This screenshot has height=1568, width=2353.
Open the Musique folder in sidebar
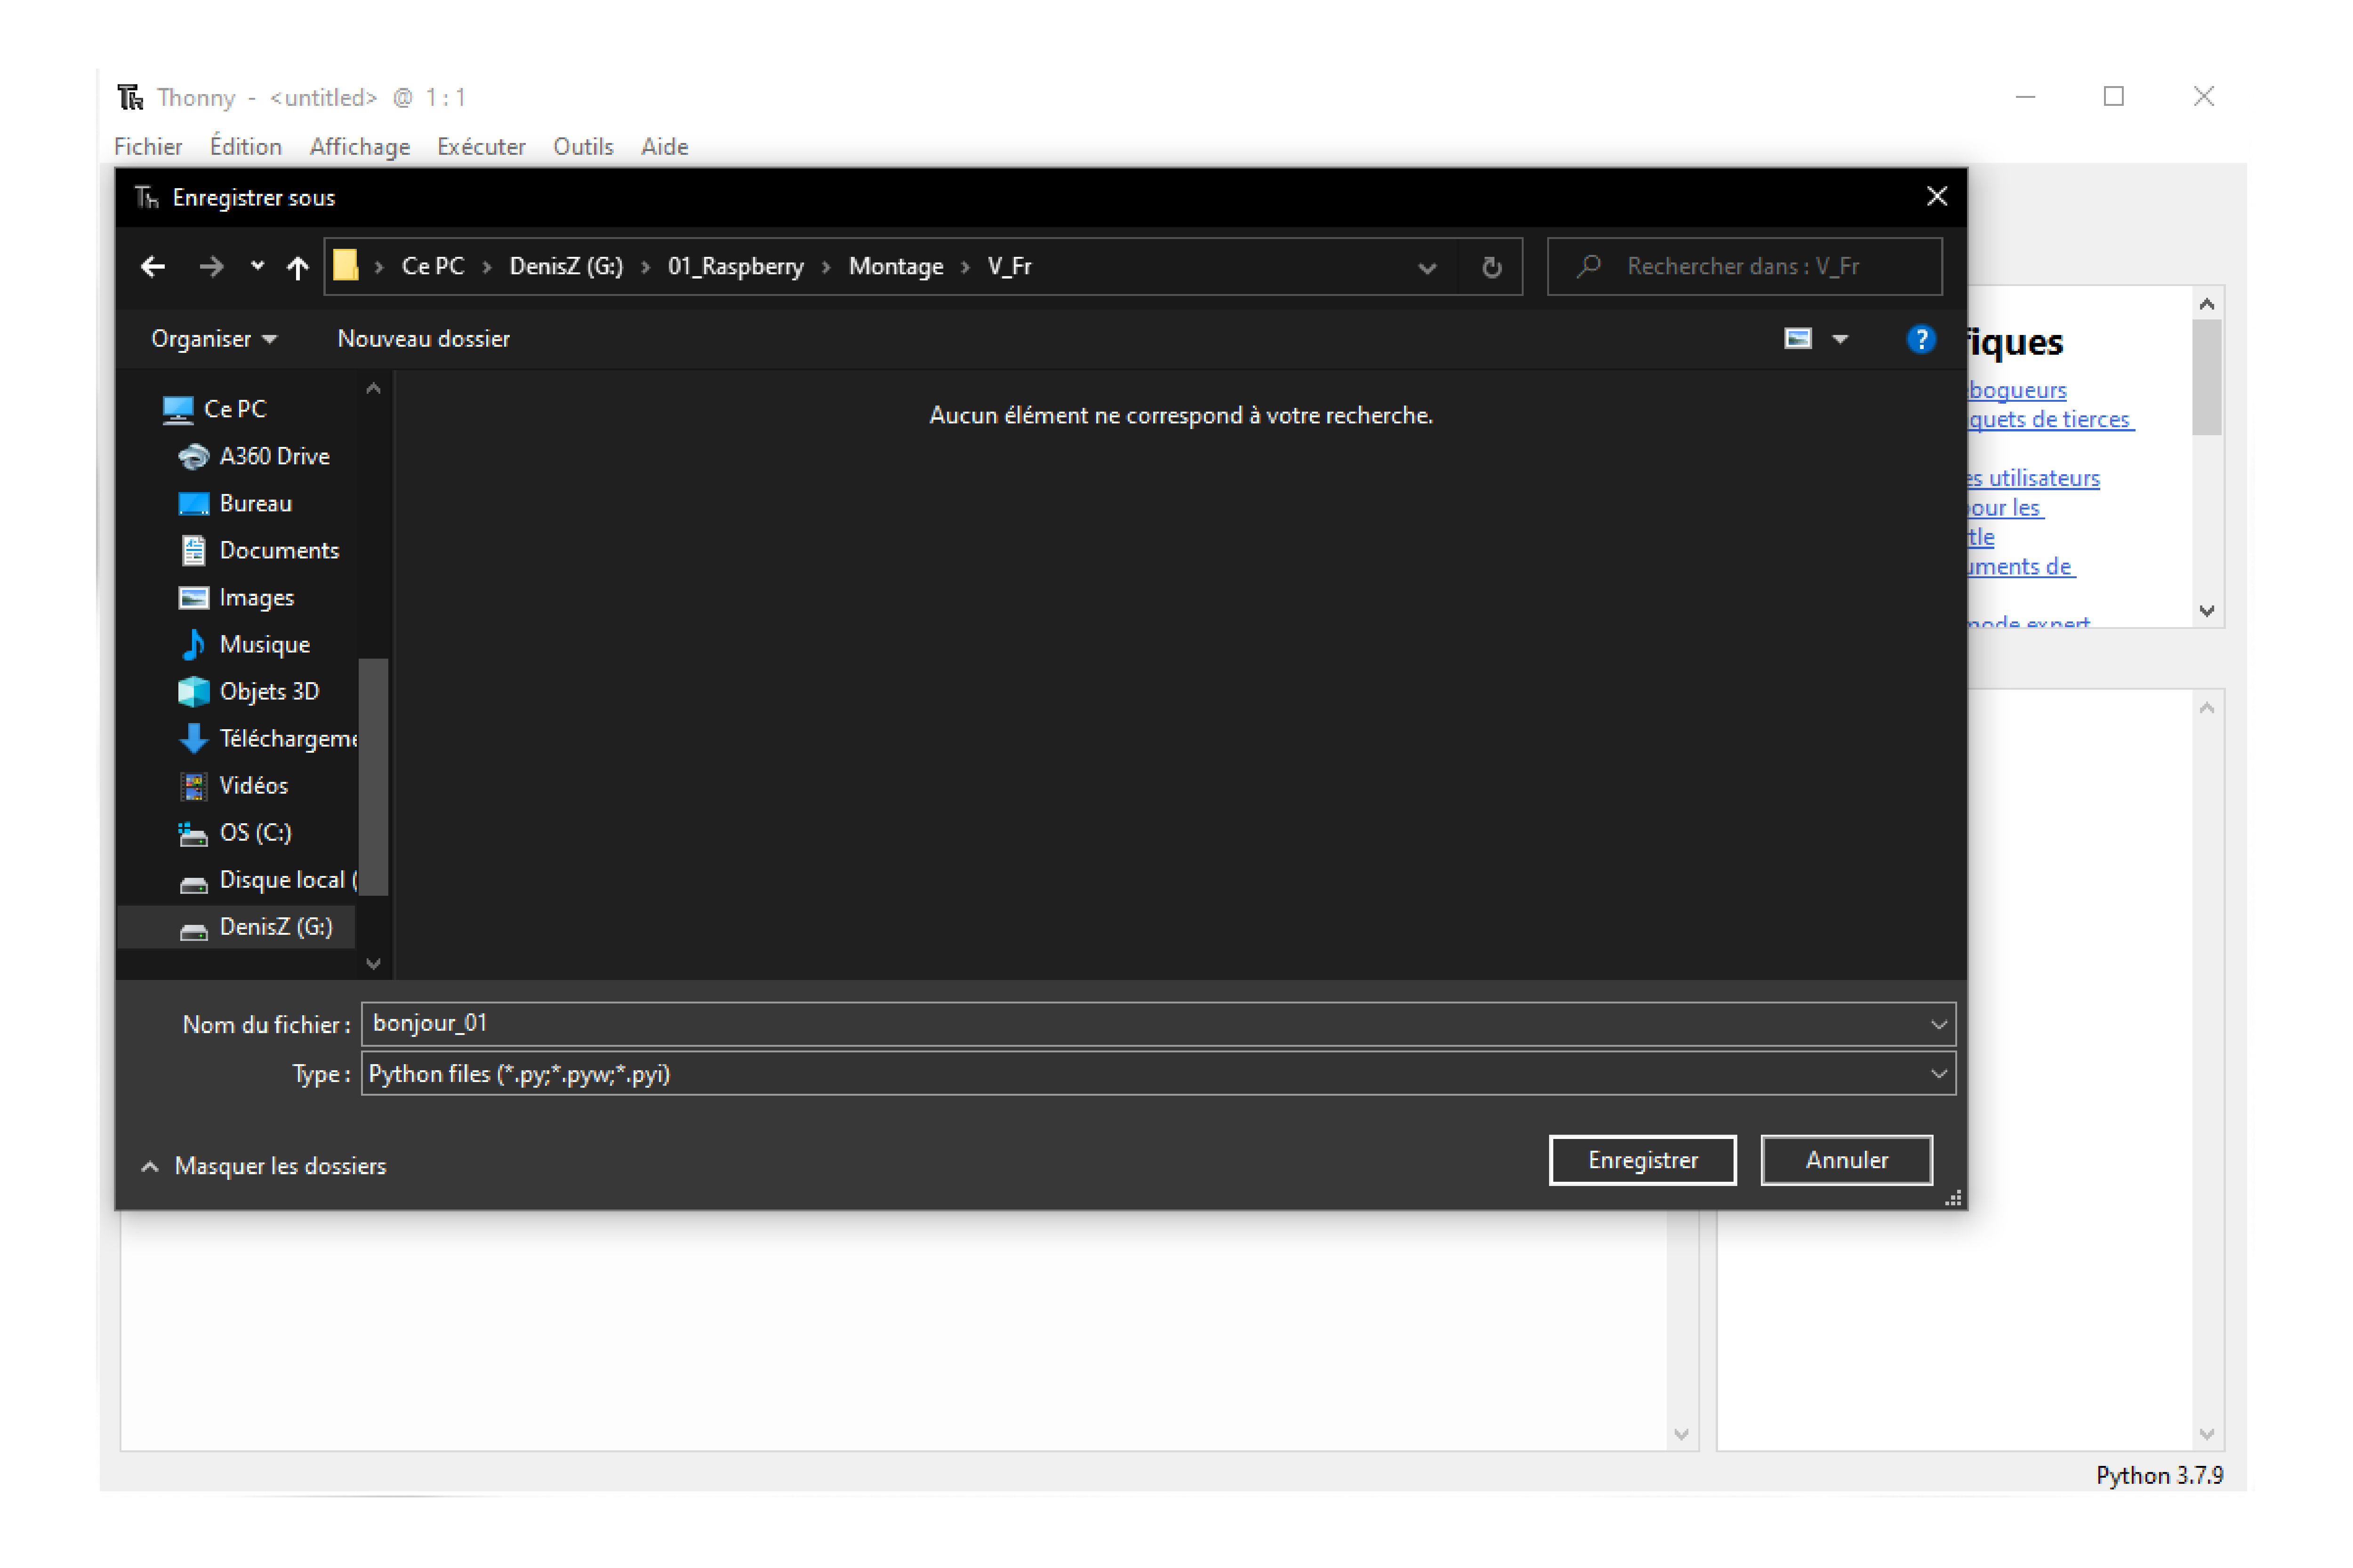(x=264, y=644)
